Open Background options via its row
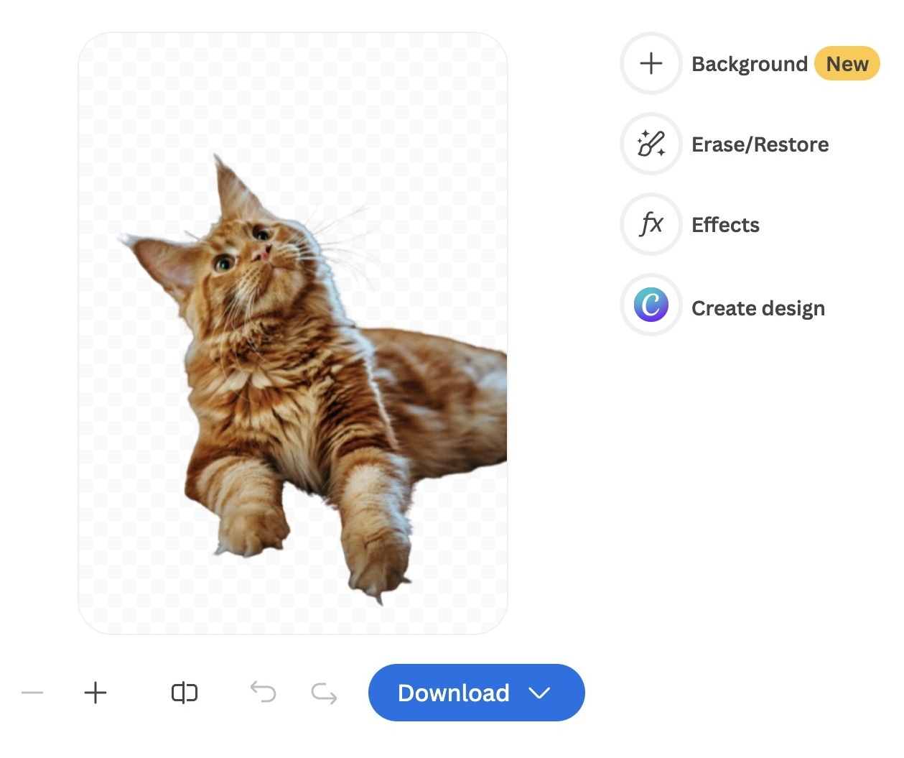The height and width of the screenshot is (758, 904). coord(749,63)
